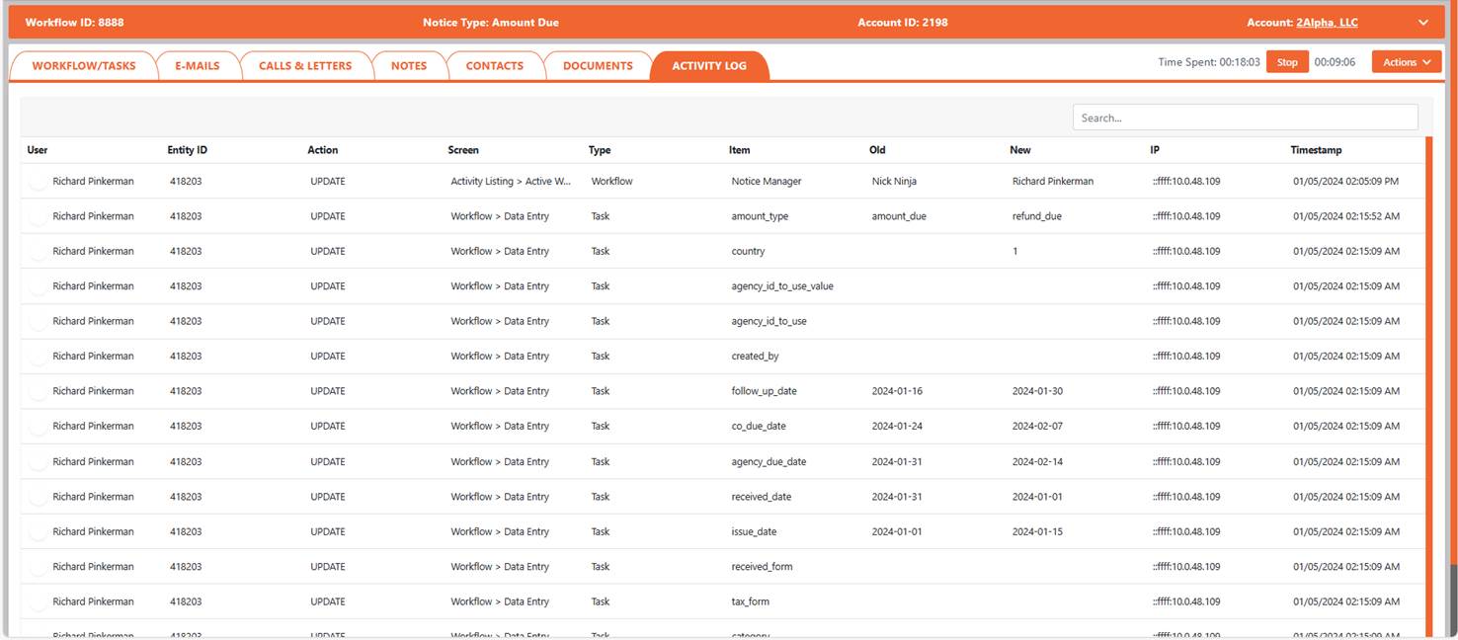1458x640 pixels.
Task: Expand the header chevron beside the account name
Action: coord(1423,23)
